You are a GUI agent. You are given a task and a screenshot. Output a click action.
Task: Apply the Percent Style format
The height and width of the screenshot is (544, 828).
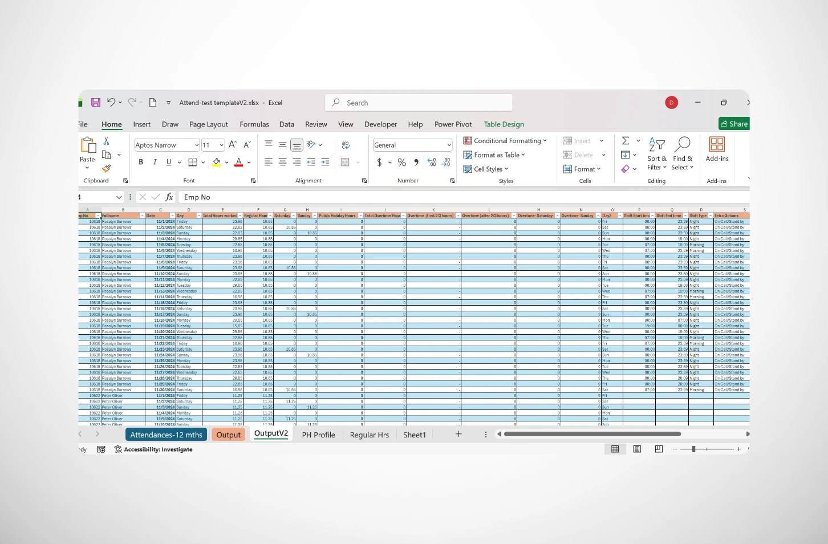(401, 163)
